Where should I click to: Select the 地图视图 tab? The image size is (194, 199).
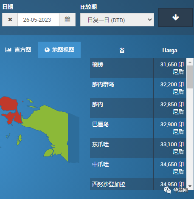click(x=59, y=50)
